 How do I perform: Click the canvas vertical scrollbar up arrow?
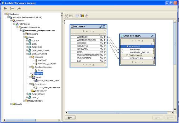(x=175, y=21)
